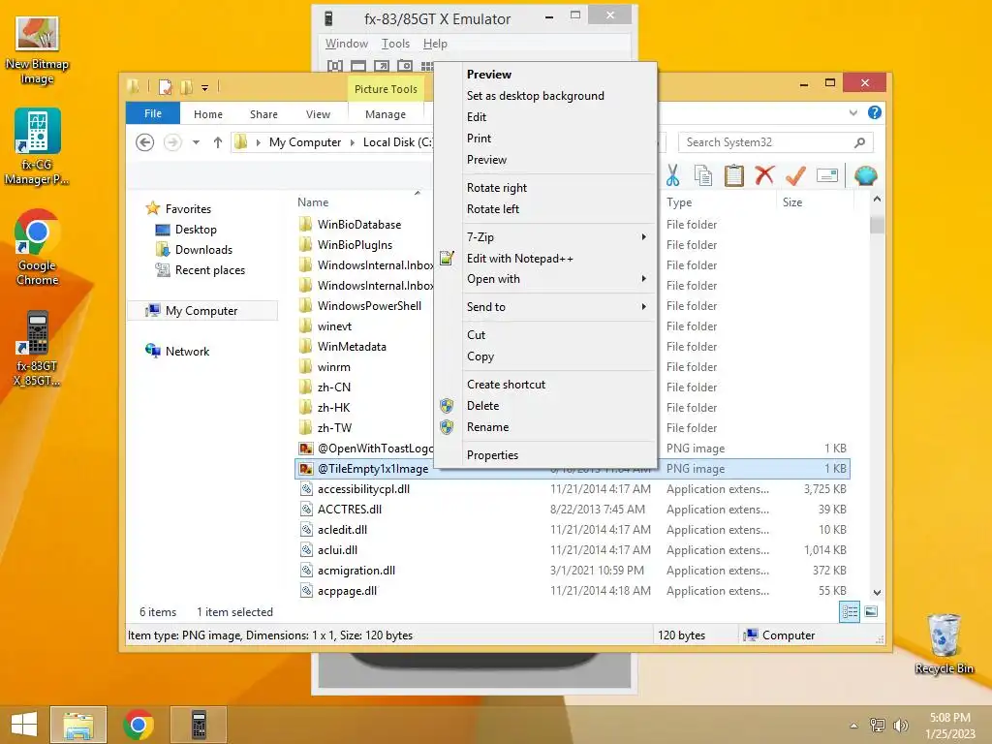The height and width of the screenshot is (744, 992).
Task: Click the Windows Start button
Action: tap(24, 725)
